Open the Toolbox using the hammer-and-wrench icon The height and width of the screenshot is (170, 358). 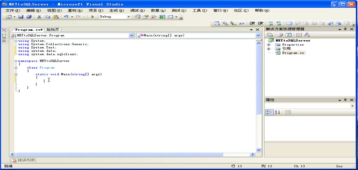click(154, 17)
